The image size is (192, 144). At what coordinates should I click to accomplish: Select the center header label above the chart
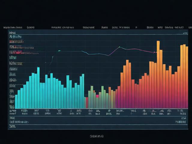[x=89, y=27]
